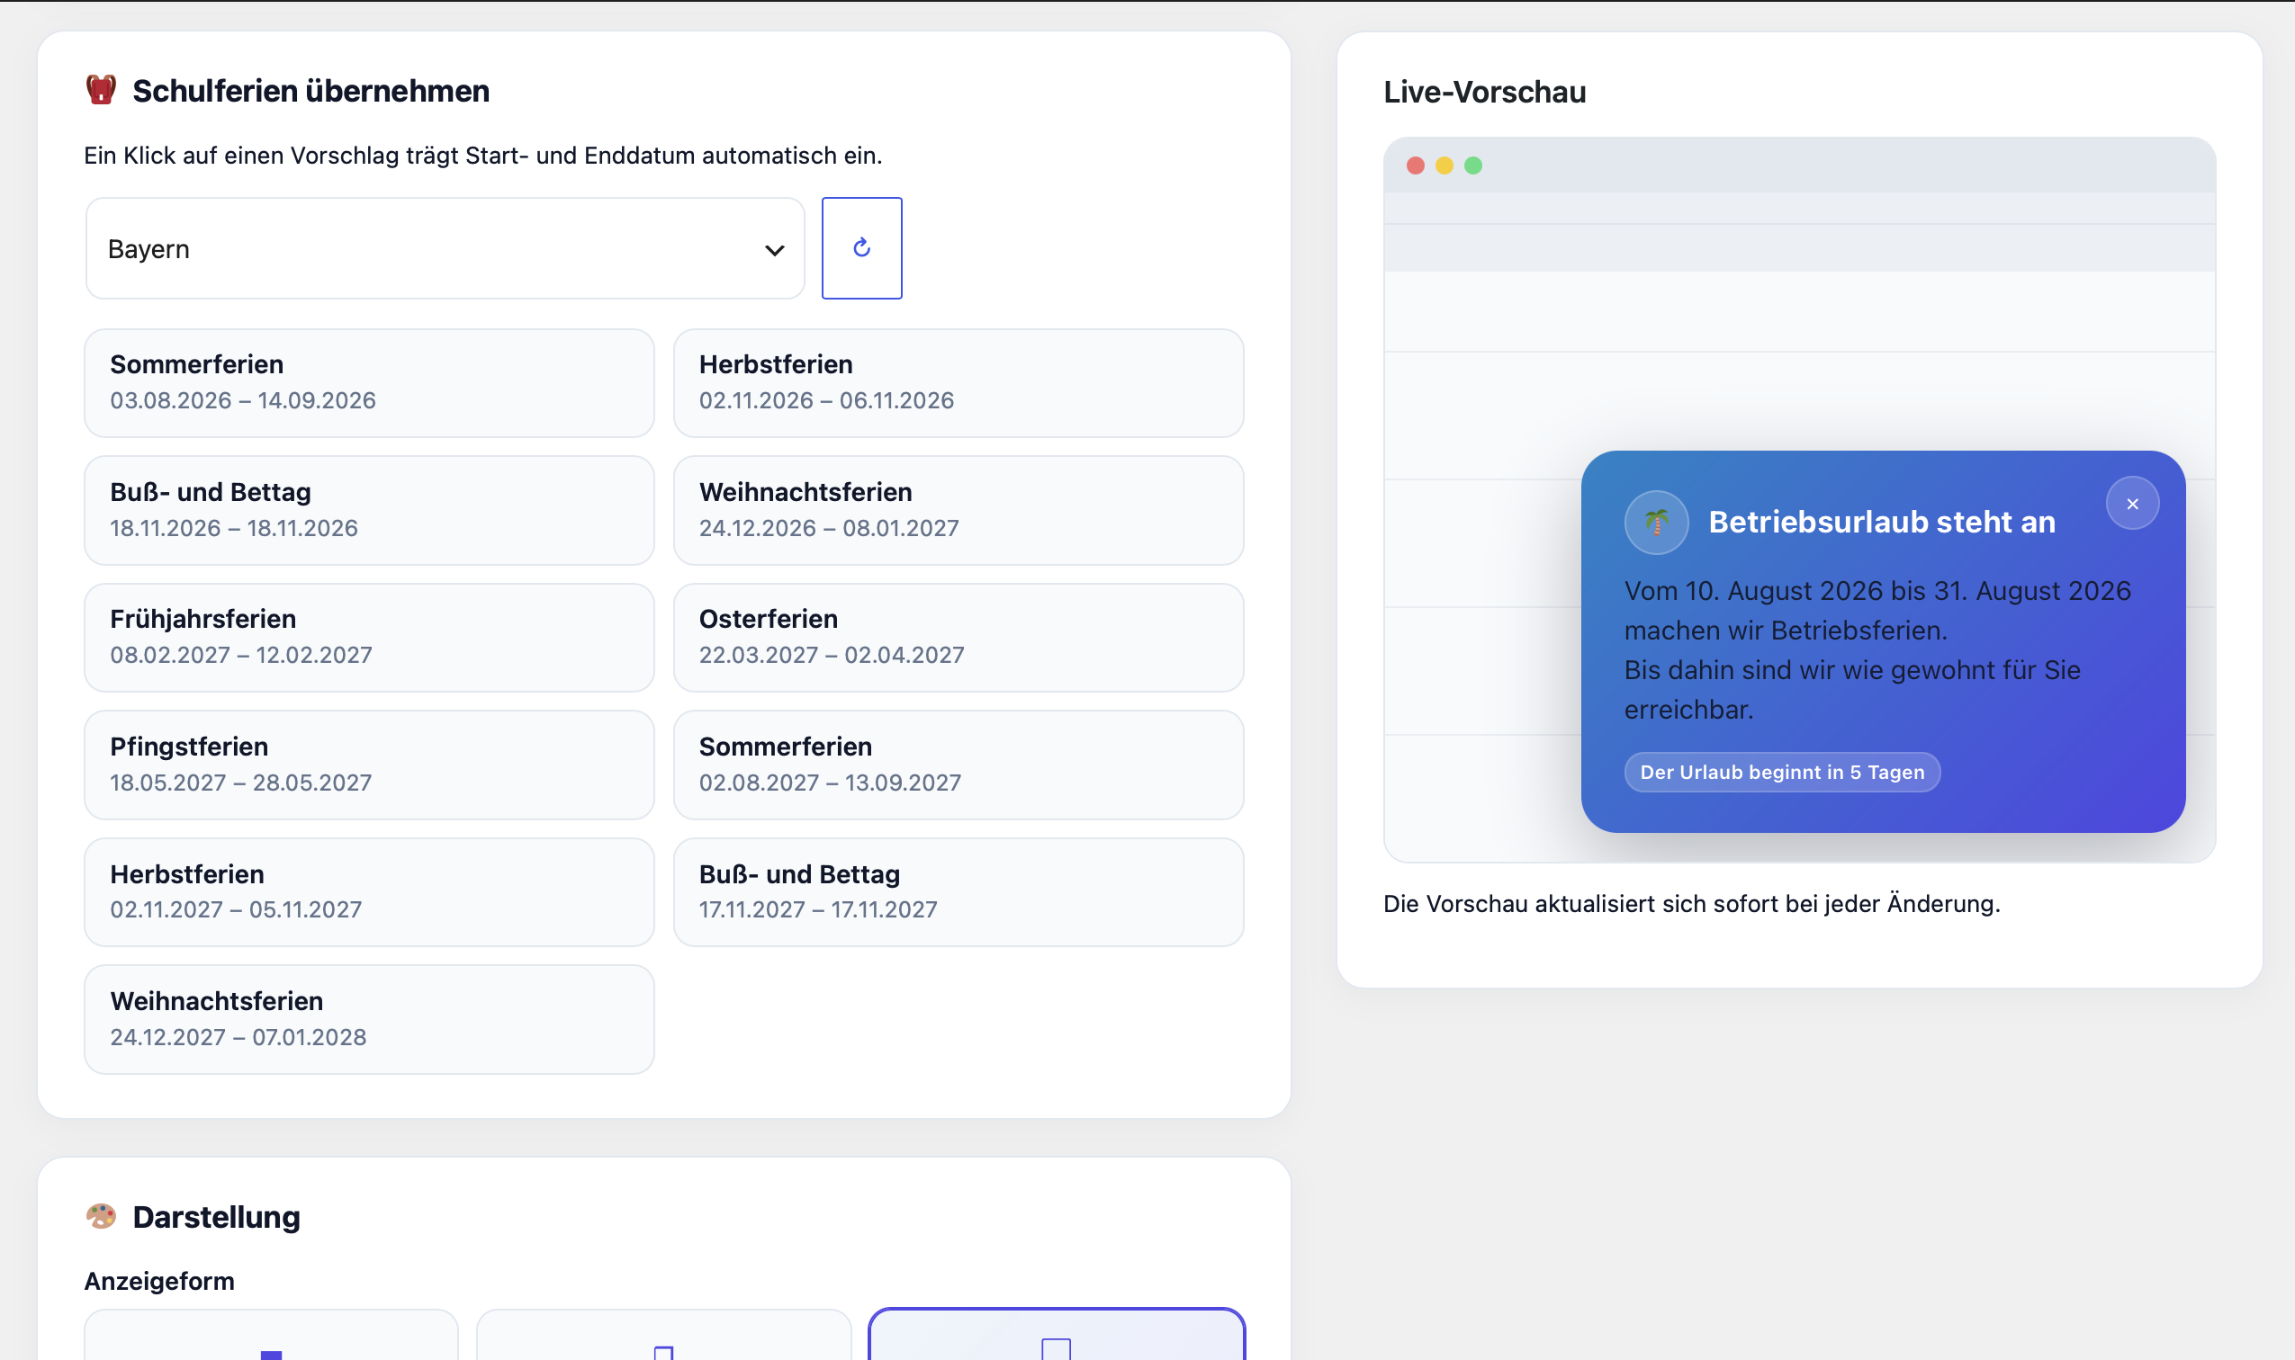Apply Sommerferien 02.08.2027 – 13.09.2027

pyautogui.click(x=958, y=765)
